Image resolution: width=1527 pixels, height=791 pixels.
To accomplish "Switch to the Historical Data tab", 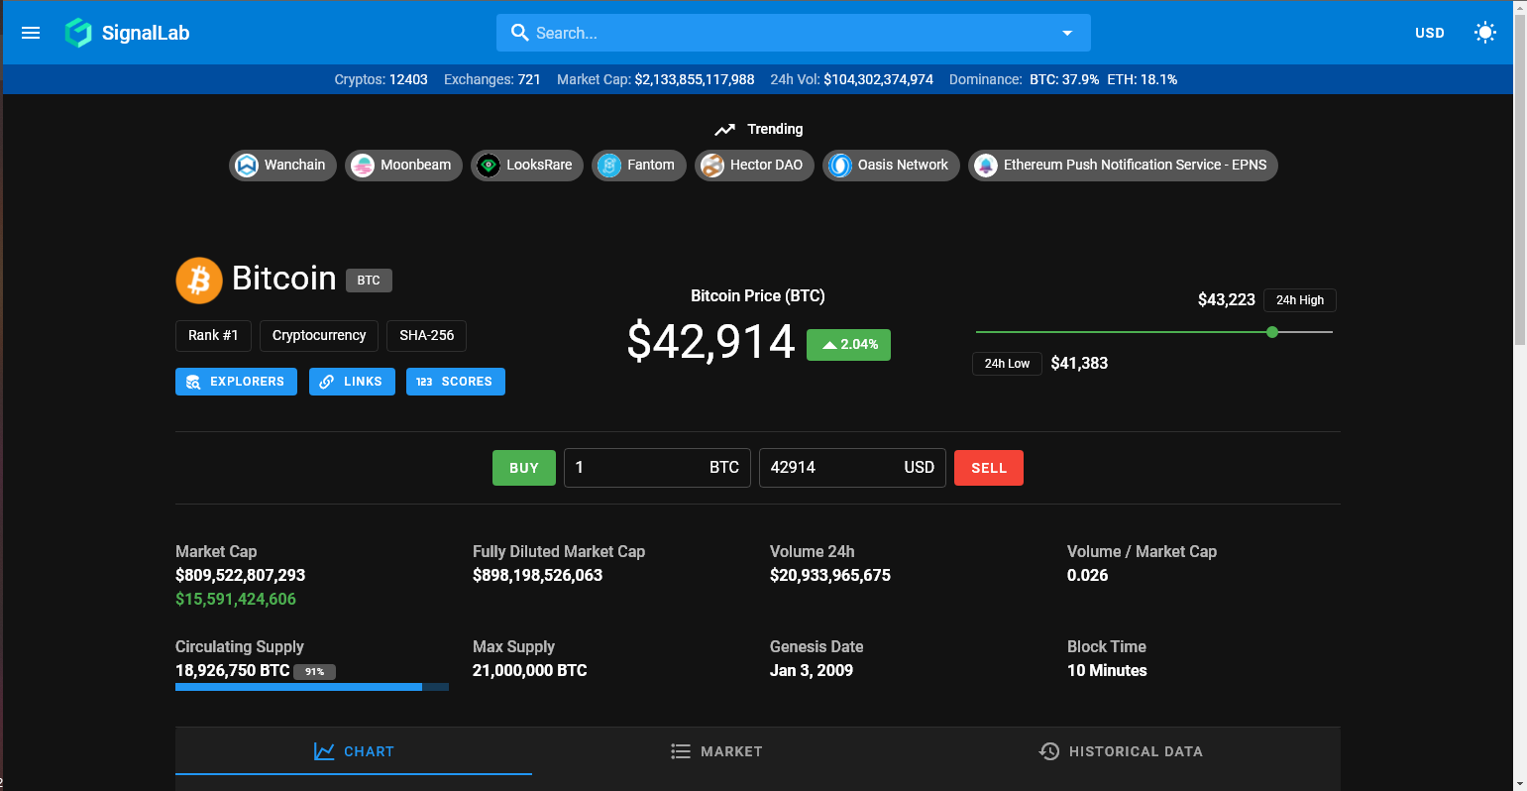I will tap(1121, 751).
